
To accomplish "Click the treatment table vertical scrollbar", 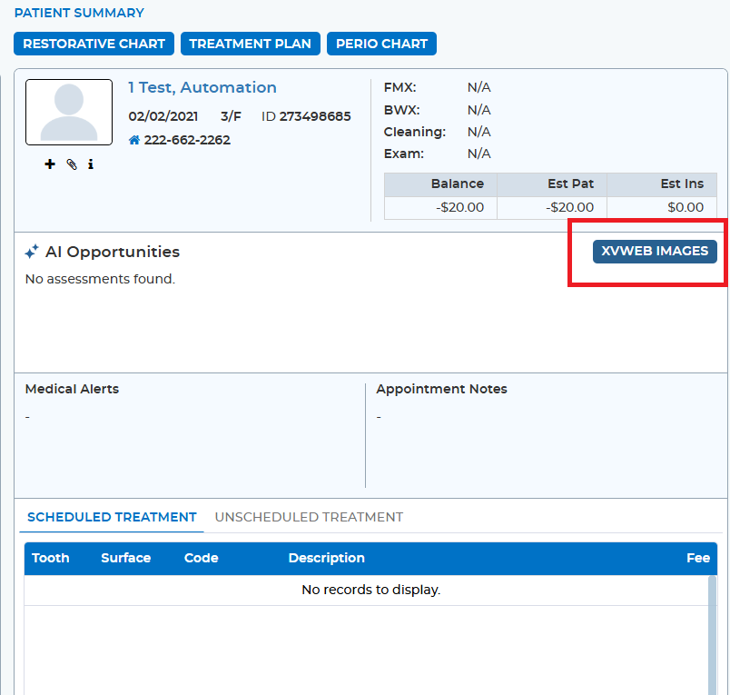I will [x=713, y=635].
